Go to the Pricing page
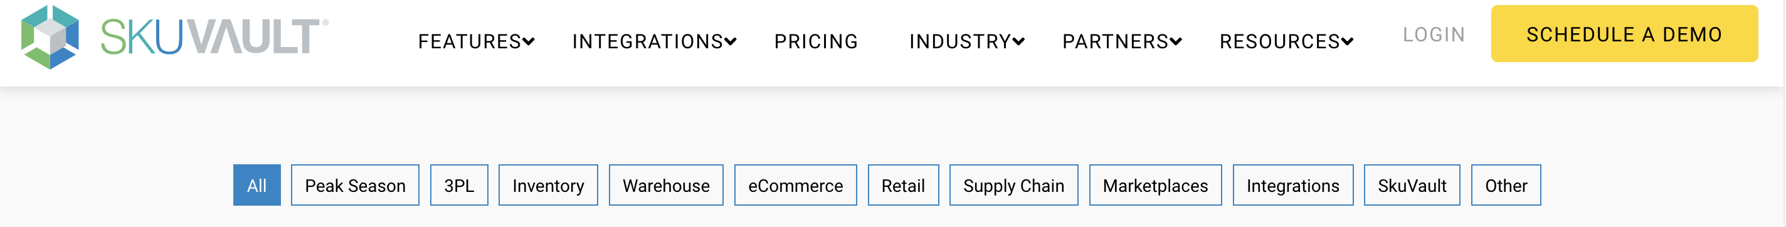 click(816, 41)
